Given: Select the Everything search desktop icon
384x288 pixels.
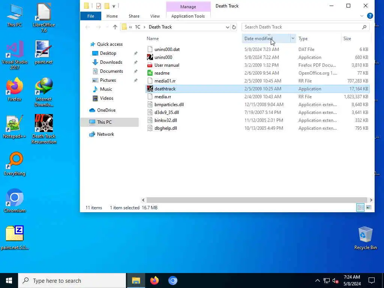Looking at the screenshot, I should [15, 164].
